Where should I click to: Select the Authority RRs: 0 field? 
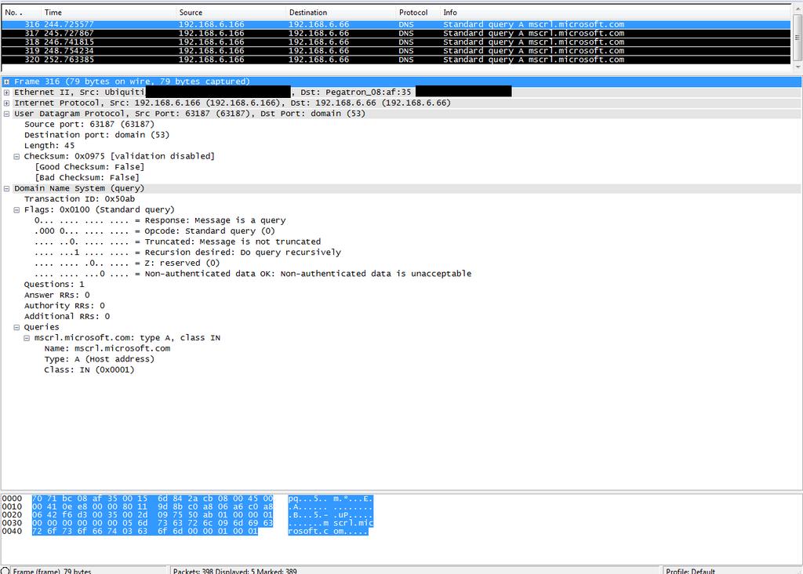coord(64,306)
